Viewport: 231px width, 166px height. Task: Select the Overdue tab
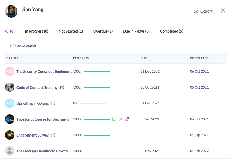point(103,31)
